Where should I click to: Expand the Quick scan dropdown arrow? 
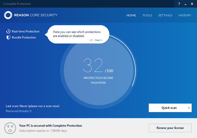click(189, 108)
